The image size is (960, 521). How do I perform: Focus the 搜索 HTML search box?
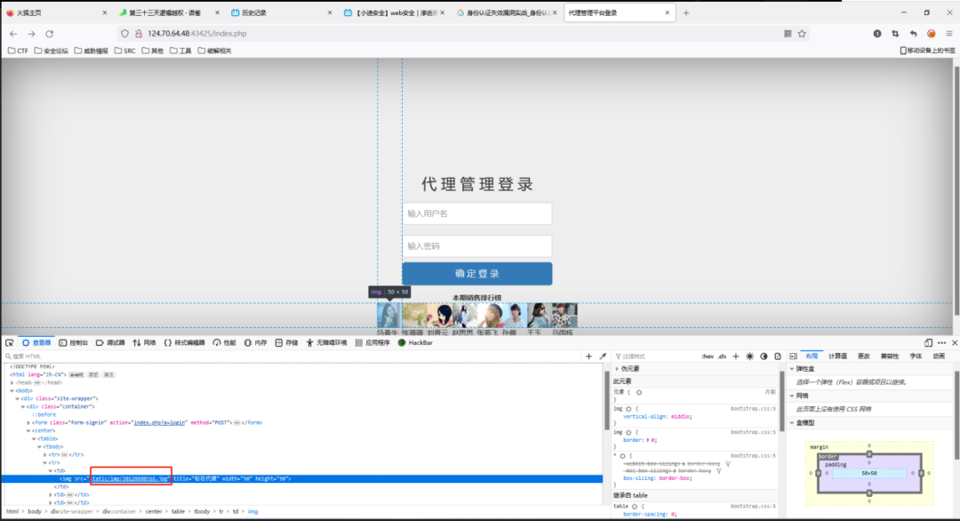[294, 357]
